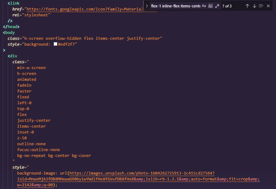Go to previous match arrow

coord(247,6)
